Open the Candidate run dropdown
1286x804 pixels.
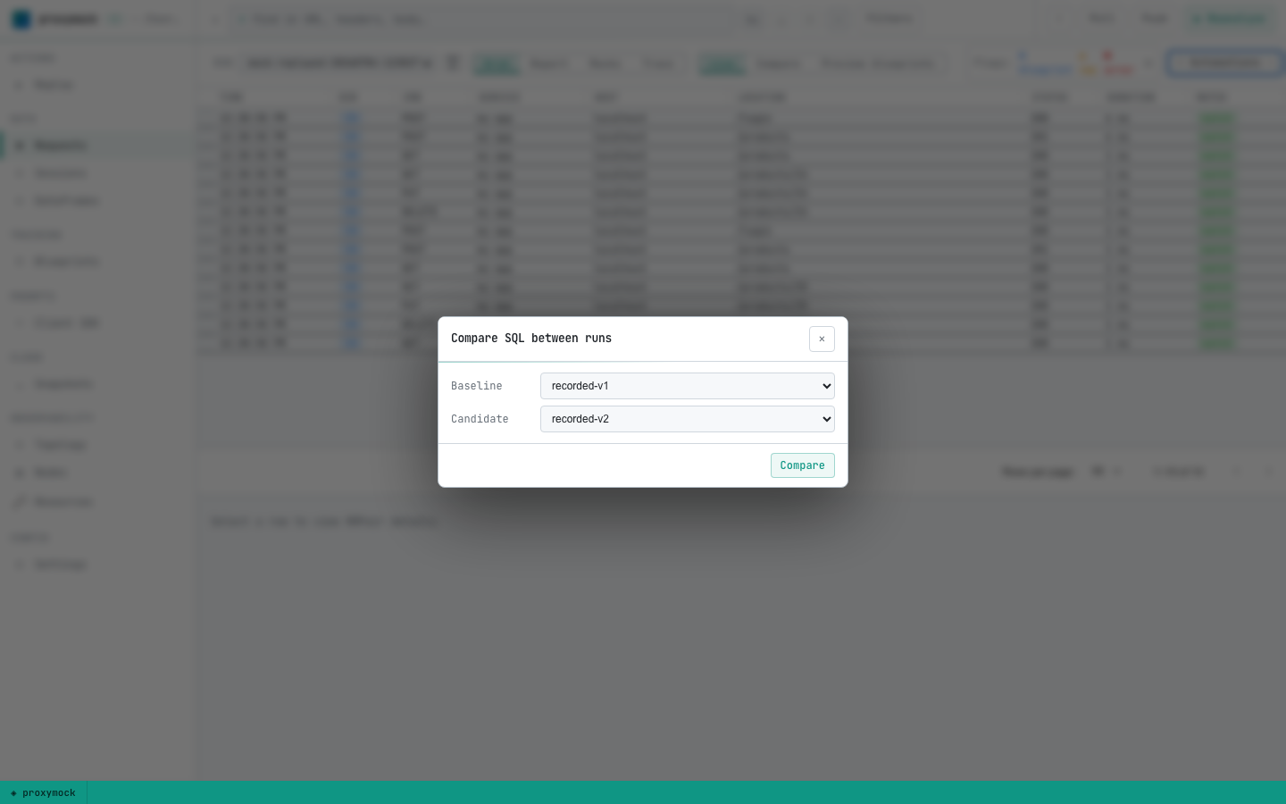(x=688, y=419)
